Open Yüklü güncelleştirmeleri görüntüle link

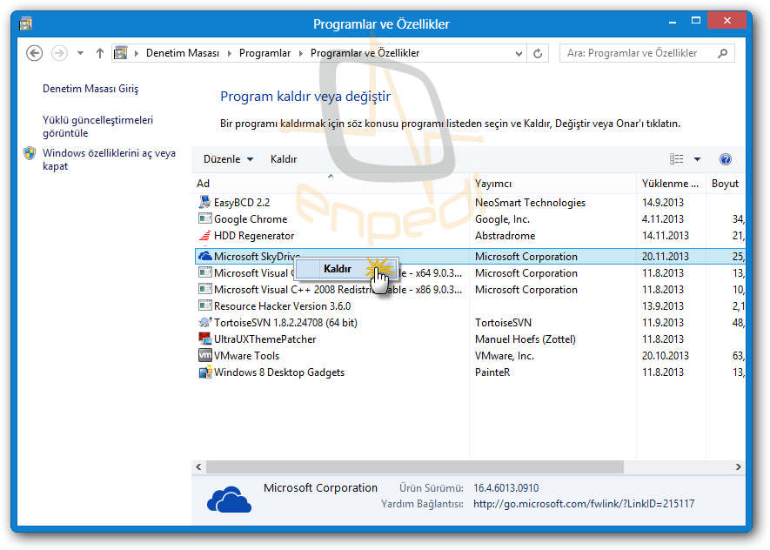97,127
